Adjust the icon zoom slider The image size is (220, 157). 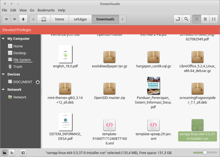[x=205, y=153]
